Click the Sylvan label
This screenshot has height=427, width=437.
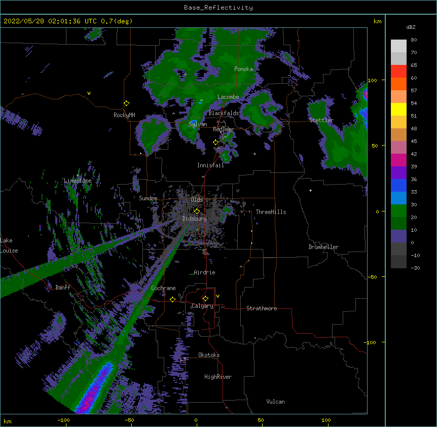click(198, 124)
